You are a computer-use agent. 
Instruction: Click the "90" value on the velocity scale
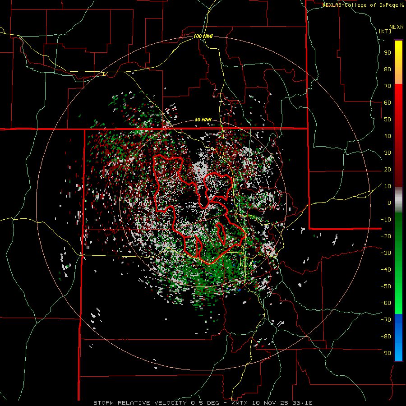click(388, 53)
